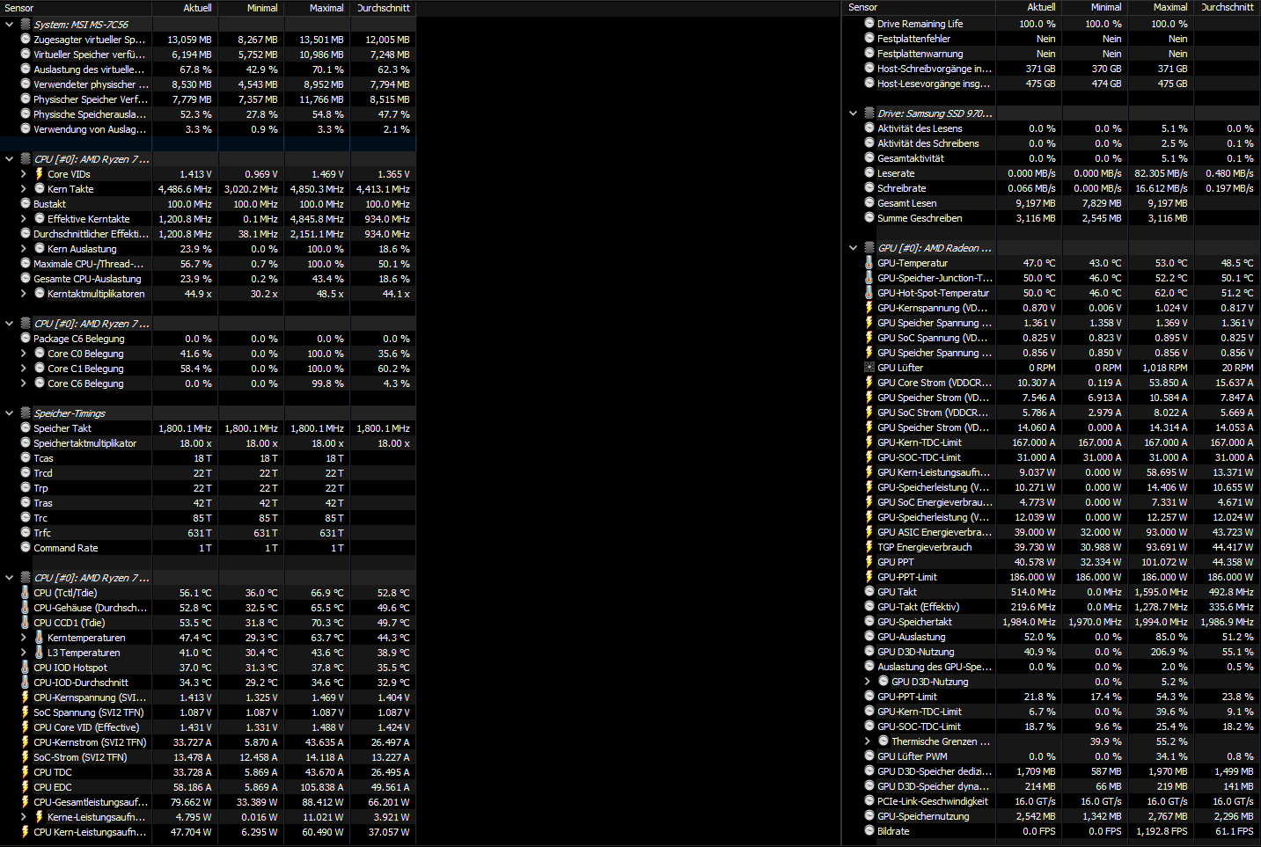
Task: Expand the L3 Temperaturen row
Action: click(x=24, y=653)
